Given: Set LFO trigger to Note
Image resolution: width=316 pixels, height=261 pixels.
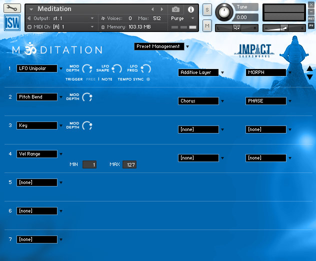Looking at the screenshot, I should (107, 79).
